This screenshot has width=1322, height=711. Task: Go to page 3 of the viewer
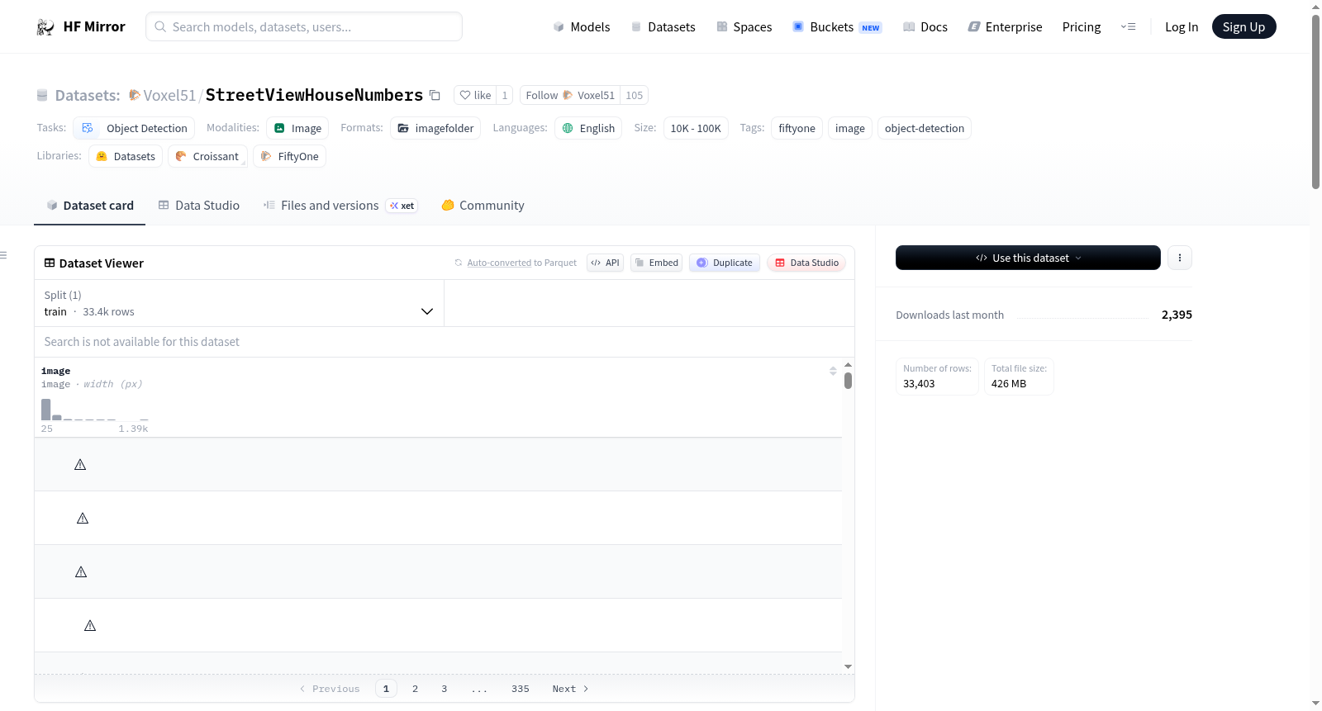click(x=444, y=689)
